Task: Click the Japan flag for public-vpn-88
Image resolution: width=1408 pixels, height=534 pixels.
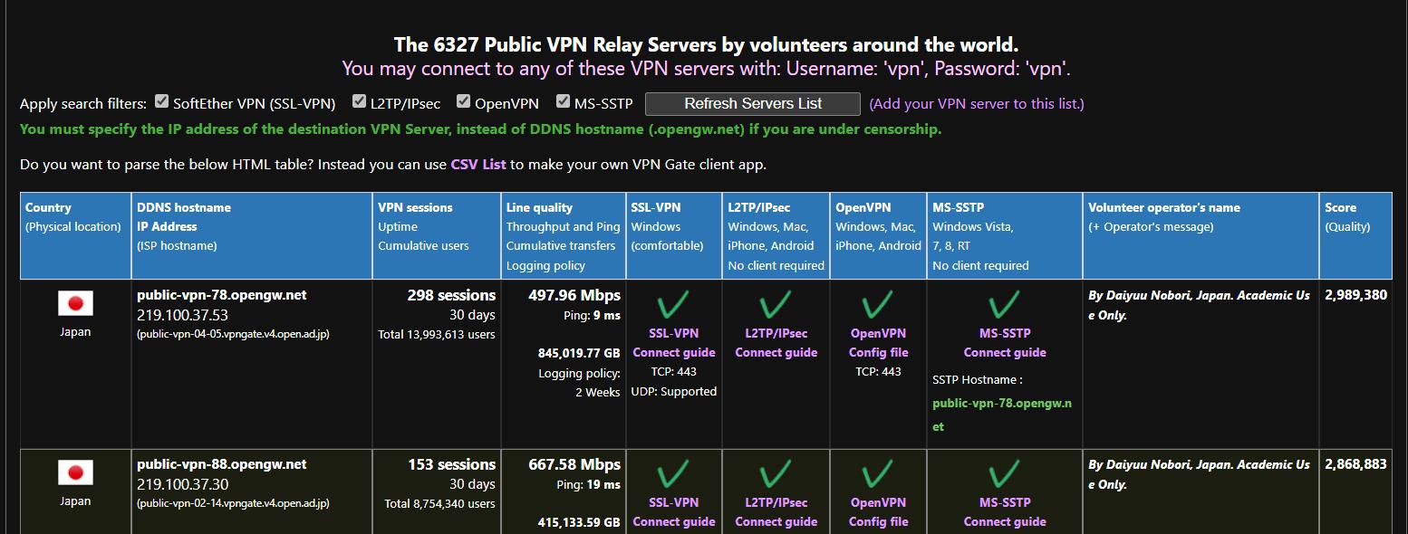Action: click(x=75, y=472)
